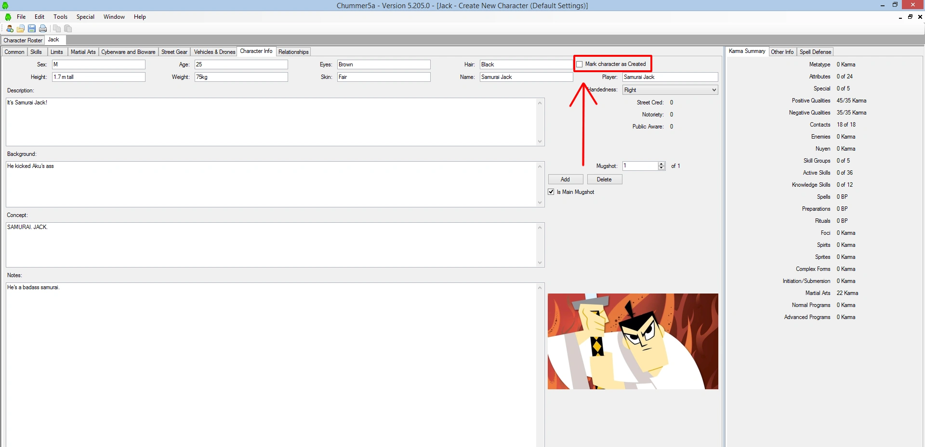This screenshot has width=925, height=447.
Task: Decrease the Mugshot number with the down arrow
Action: (661, 168)
